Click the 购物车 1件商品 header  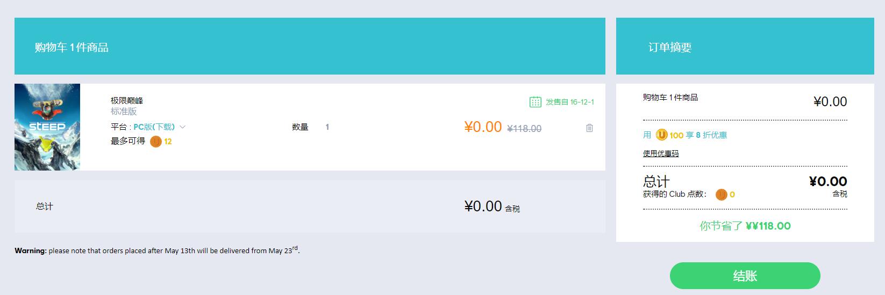pos(72,47)
